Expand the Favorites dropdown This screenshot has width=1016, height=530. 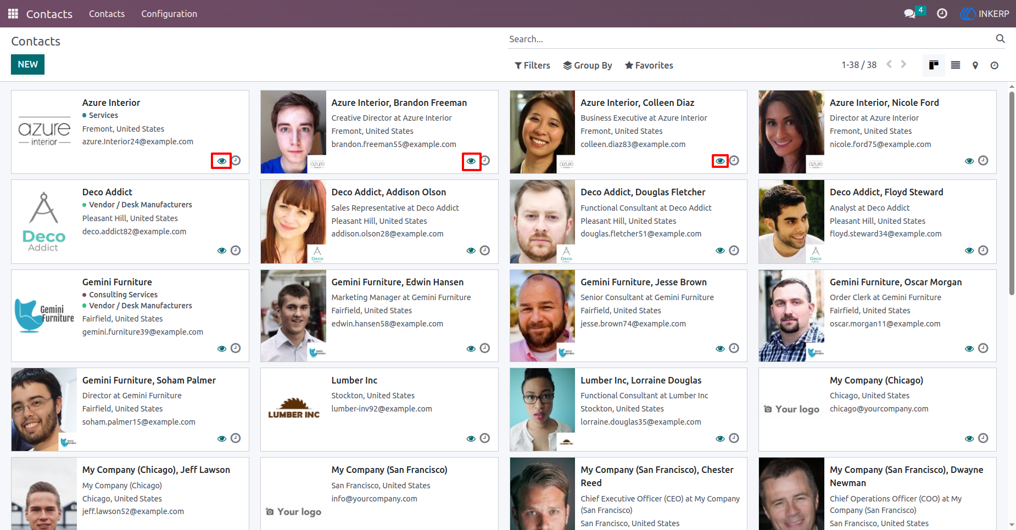(649, 65)
